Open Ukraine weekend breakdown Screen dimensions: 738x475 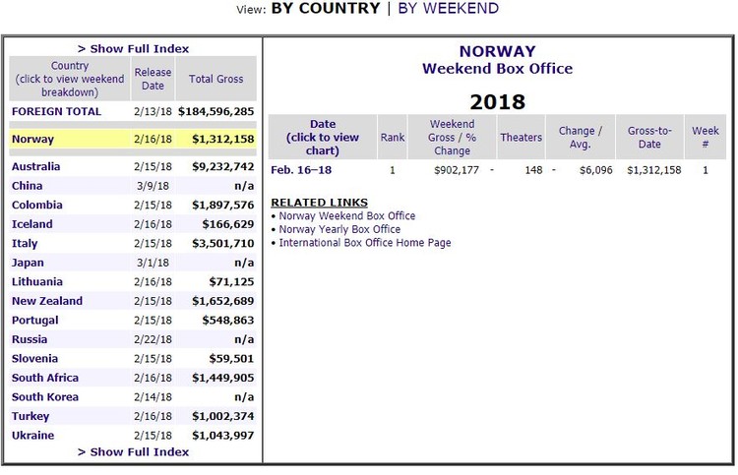pyautogui.click(x=32, y=436)
